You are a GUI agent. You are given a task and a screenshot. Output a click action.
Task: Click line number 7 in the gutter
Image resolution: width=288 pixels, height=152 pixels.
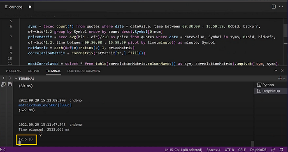(11, 37)
